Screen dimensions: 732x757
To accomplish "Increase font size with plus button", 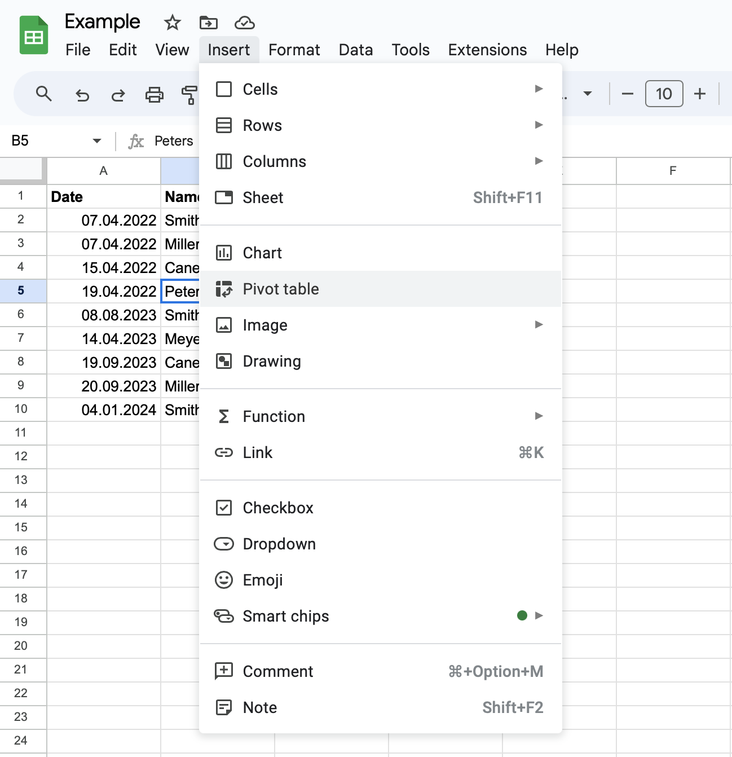I will (700, 94).
